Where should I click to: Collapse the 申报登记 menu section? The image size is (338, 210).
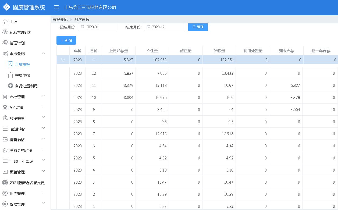tap(44, 53)
